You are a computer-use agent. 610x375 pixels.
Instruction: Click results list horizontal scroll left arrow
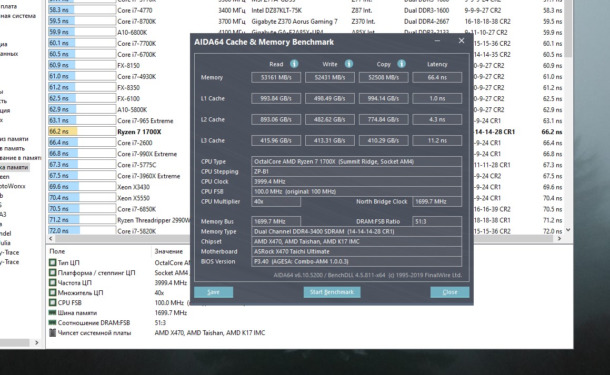[51, 239]
